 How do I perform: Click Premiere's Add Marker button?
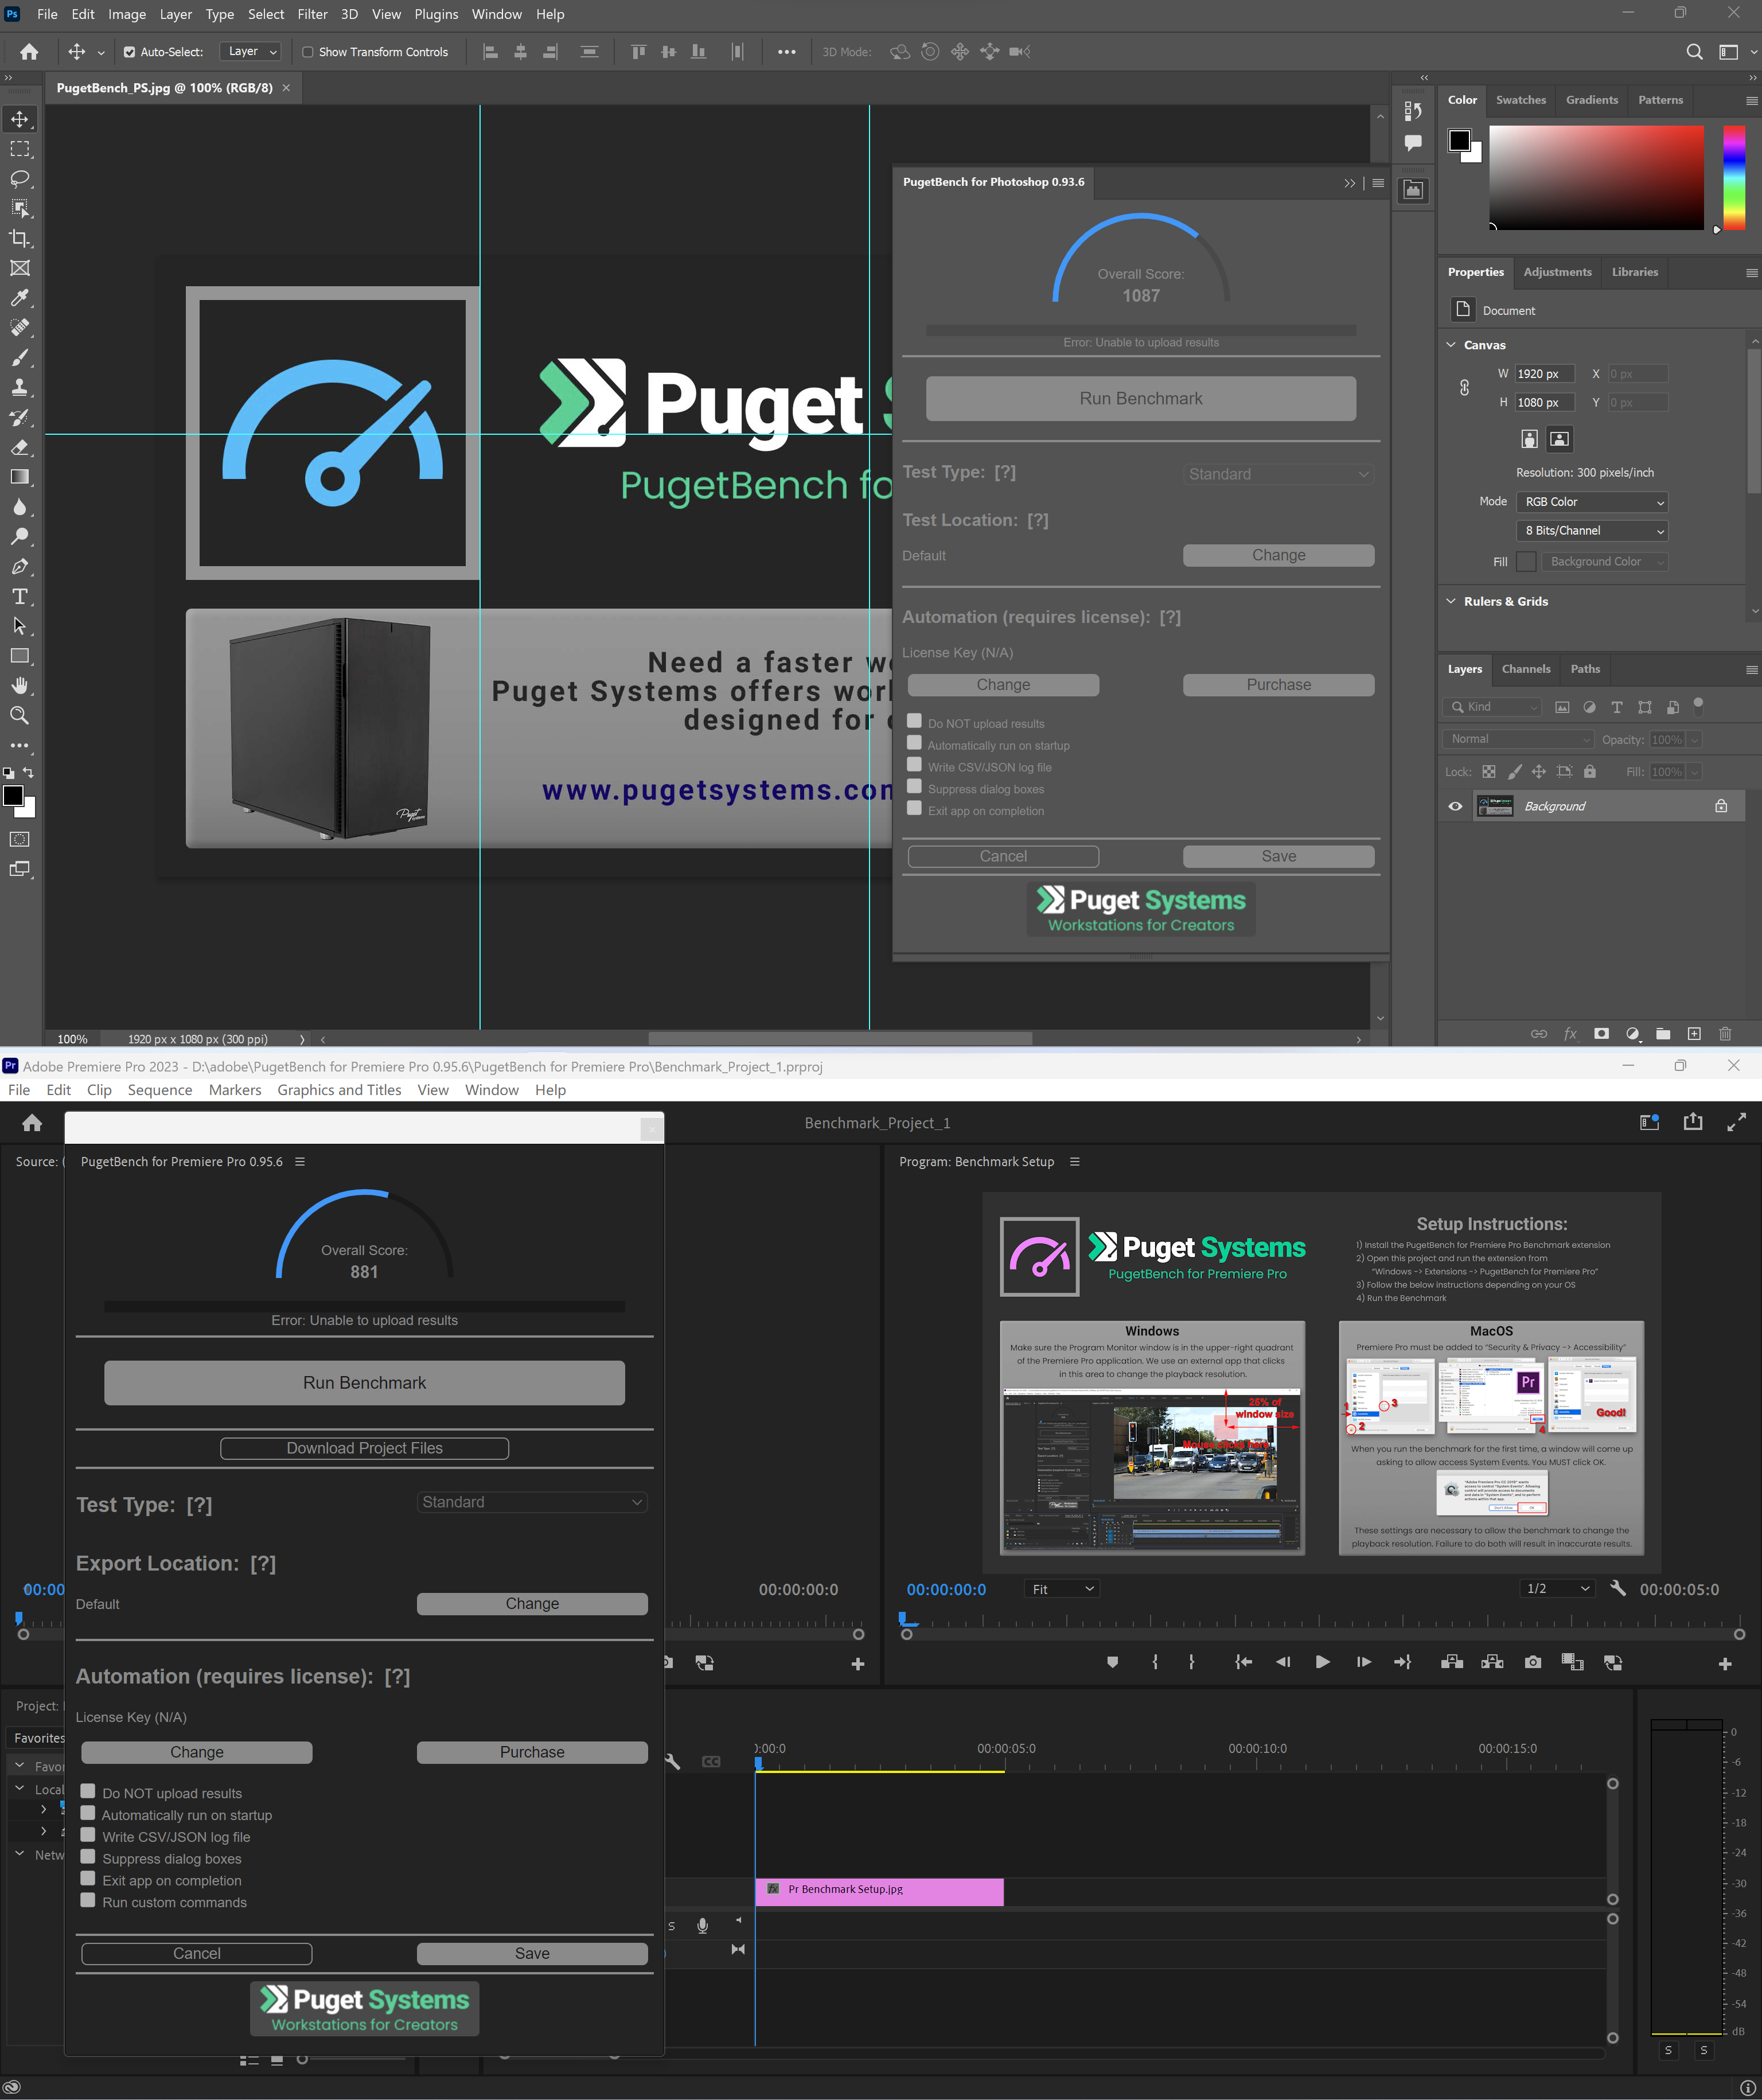click(x=1112, y=1662)
